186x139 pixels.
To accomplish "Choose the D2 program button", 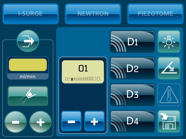I will tap(133, 68).
